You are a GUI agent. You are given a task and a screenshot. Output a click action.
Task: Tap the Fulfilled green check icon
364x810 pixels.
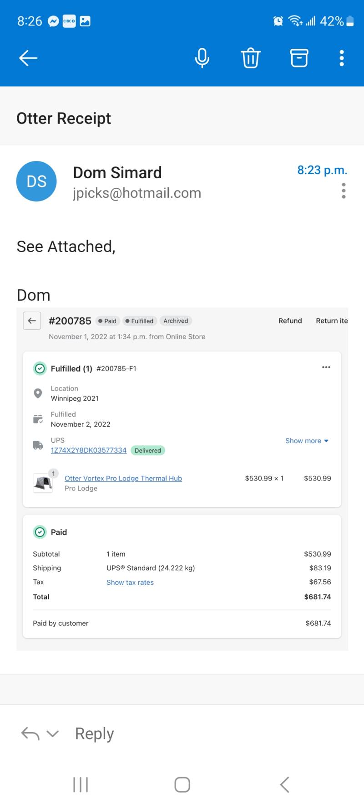(40, 368)
